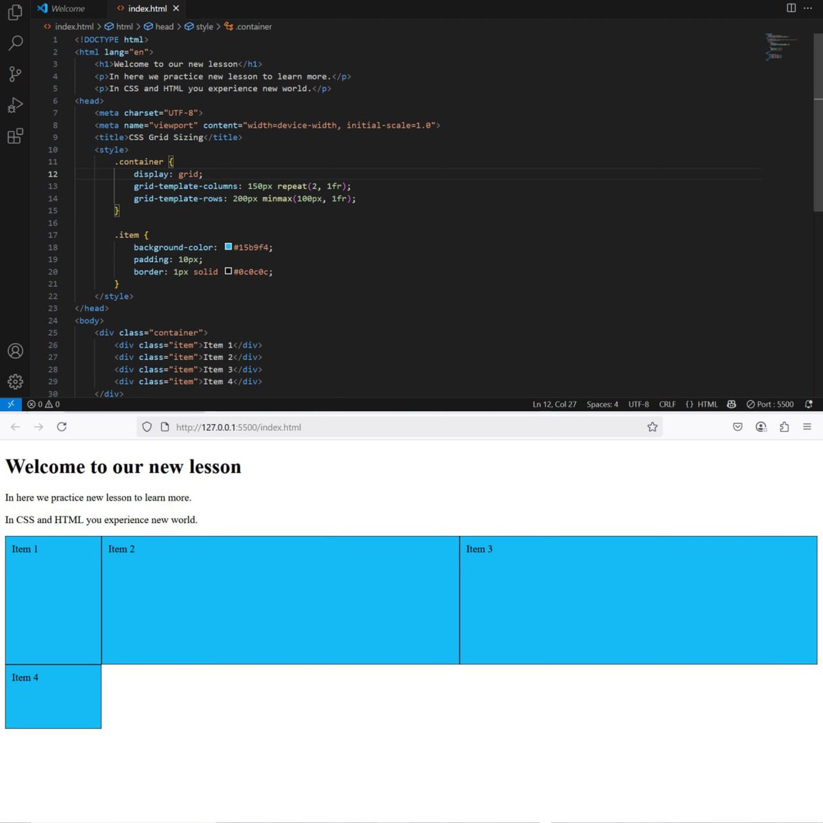
Task: Stop Live Server via Port 5500 button
Action: click(x=770, y=404)
